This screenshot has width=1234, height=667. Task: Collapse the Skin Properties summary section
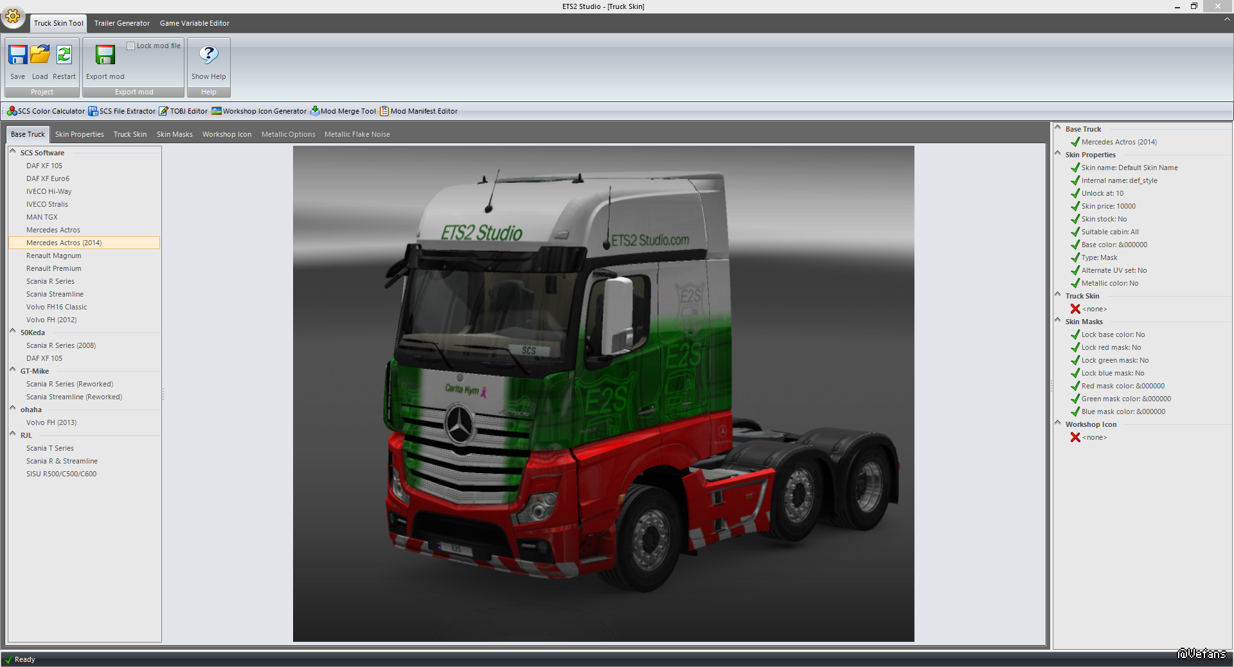1058,153
